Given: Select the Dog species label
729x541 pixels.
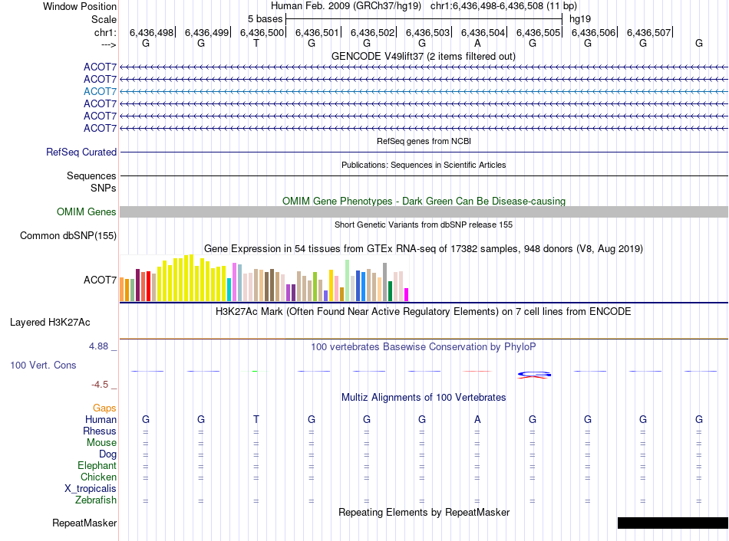Looking at the screenshot, I should (107, 454).
